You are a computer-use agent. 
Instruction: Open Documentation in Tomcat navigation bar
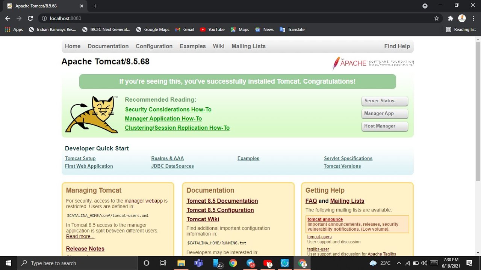[x=108, y=46]
